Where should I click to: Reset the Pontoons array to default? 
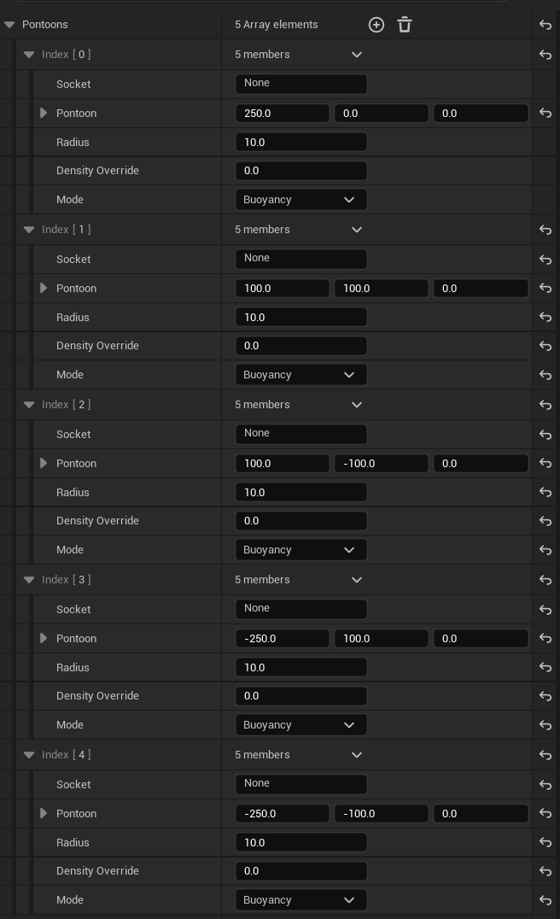pos(545,25)
